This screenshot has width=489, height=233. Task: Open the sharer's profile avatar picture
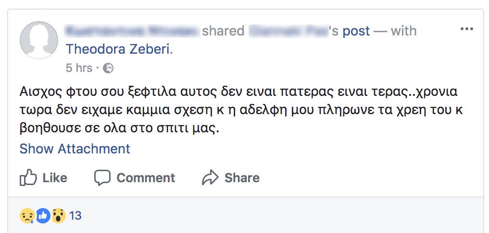39,40
